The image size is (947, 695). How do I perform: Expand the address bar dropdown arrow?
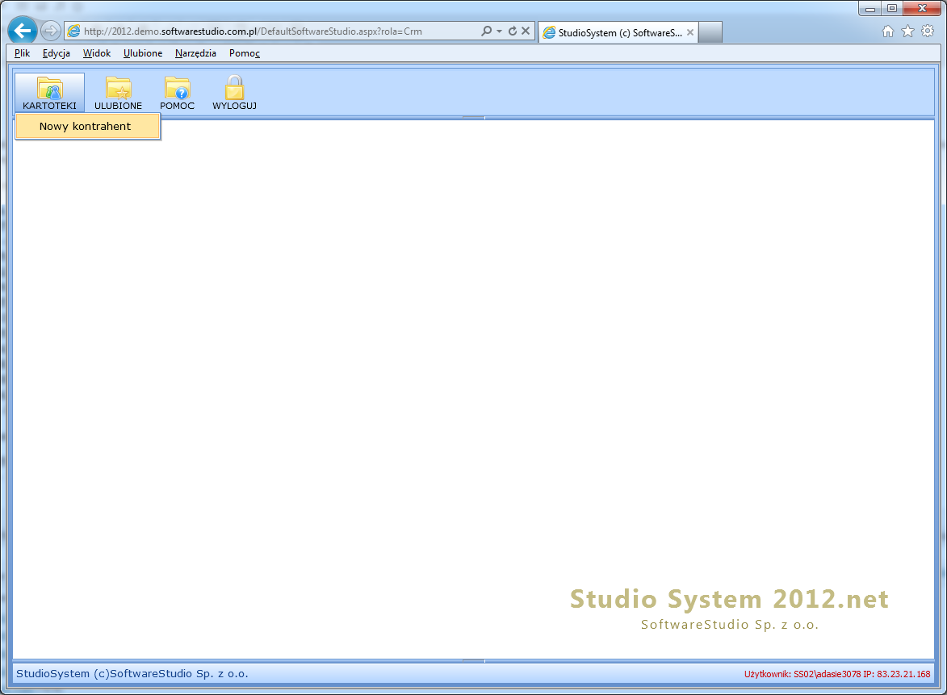pos(500,31)
